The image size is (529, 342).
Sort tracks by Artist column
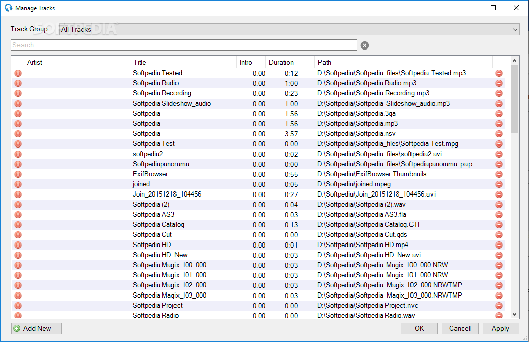[77, 62]
